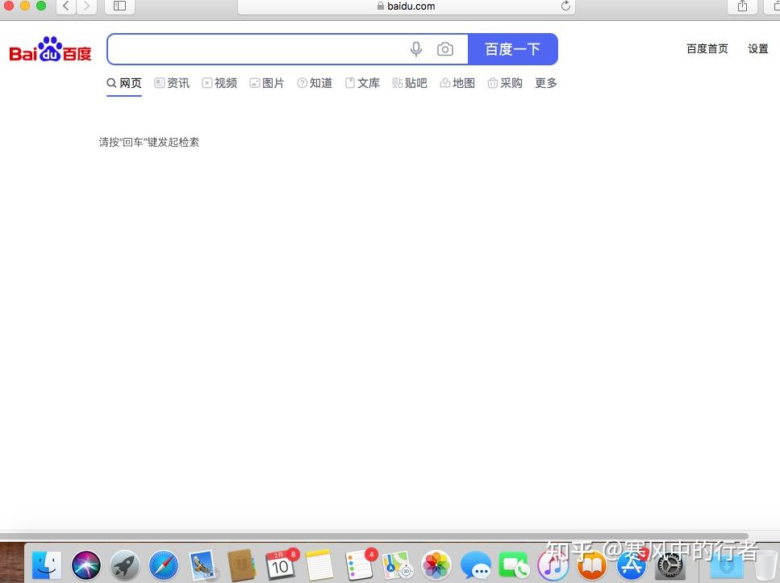The image size is (780, 583).
Task: Open the 知道 tab
Action: coord(315,83)
